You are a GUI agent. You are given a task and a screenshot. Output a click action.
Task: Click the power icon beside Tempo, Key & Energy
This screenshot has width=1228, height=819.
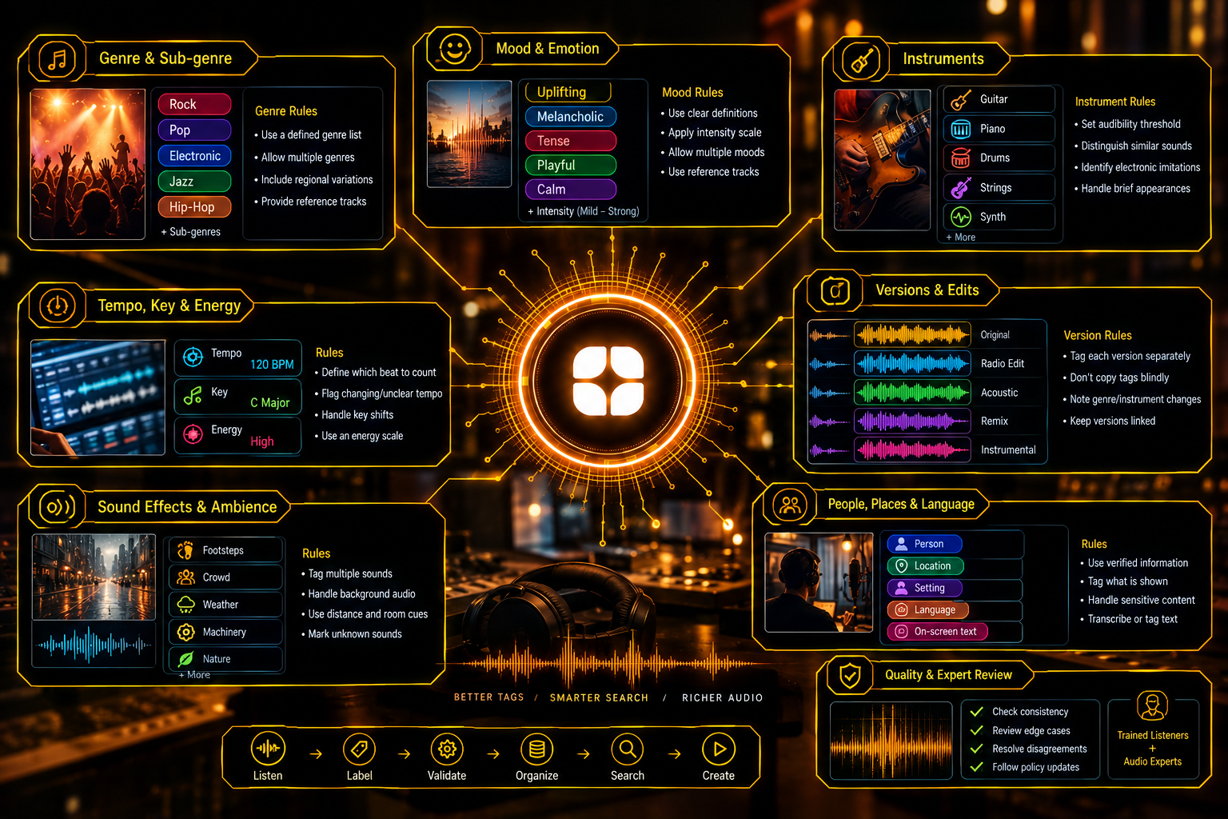pos(58,306)
